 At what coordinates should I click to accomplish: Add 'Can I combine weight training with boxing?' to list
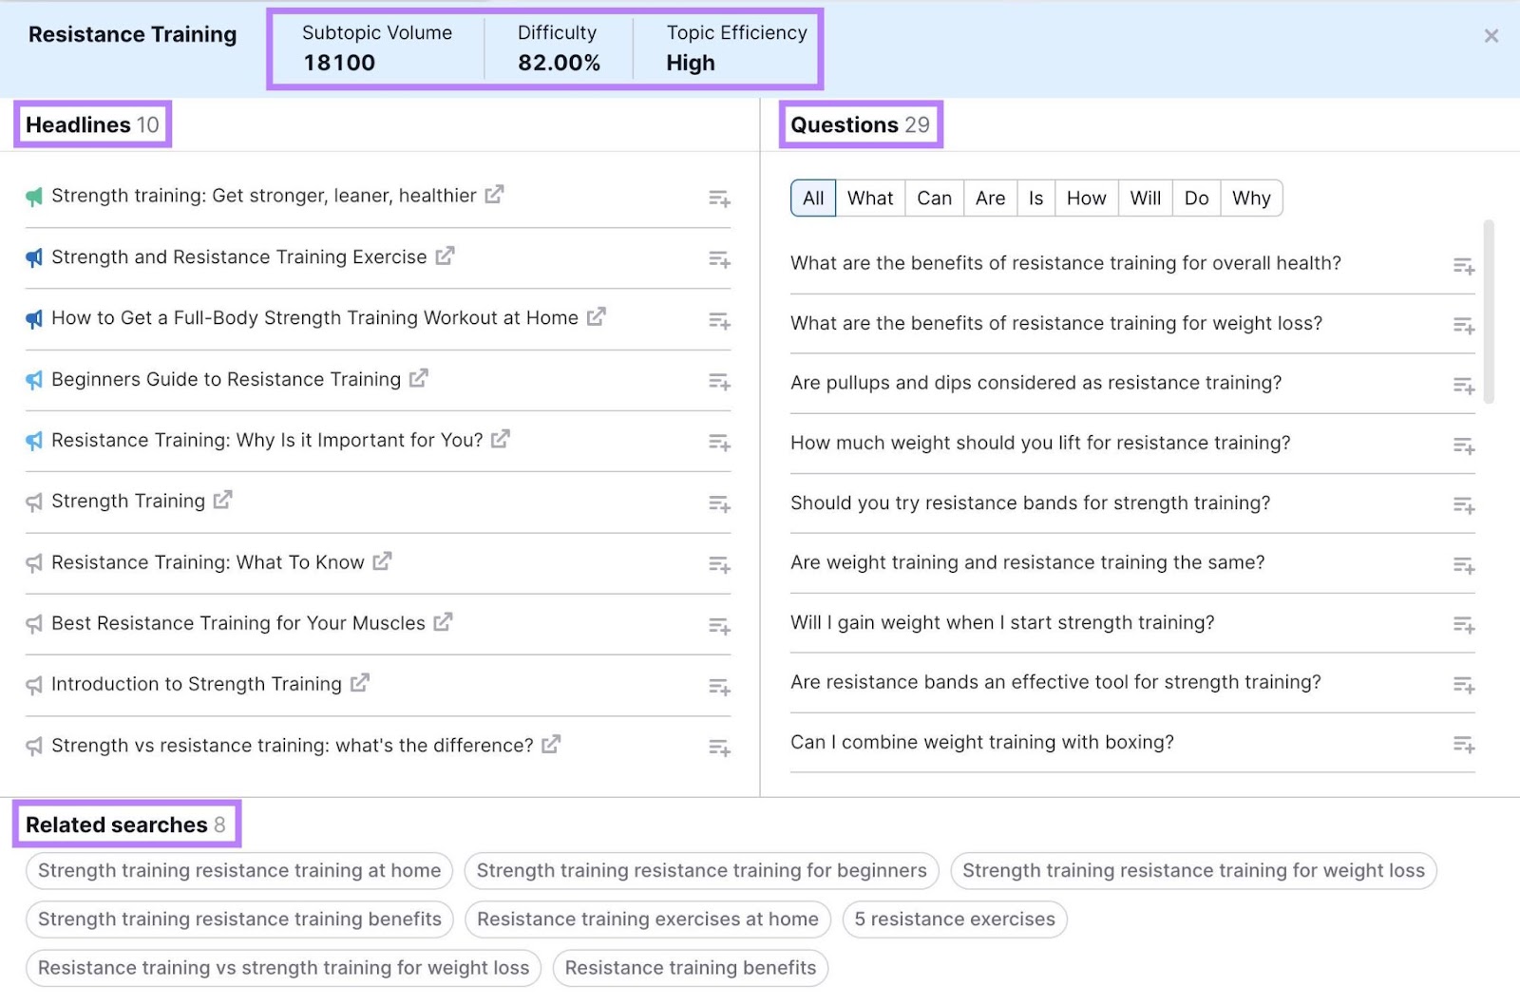point(1463,746)
